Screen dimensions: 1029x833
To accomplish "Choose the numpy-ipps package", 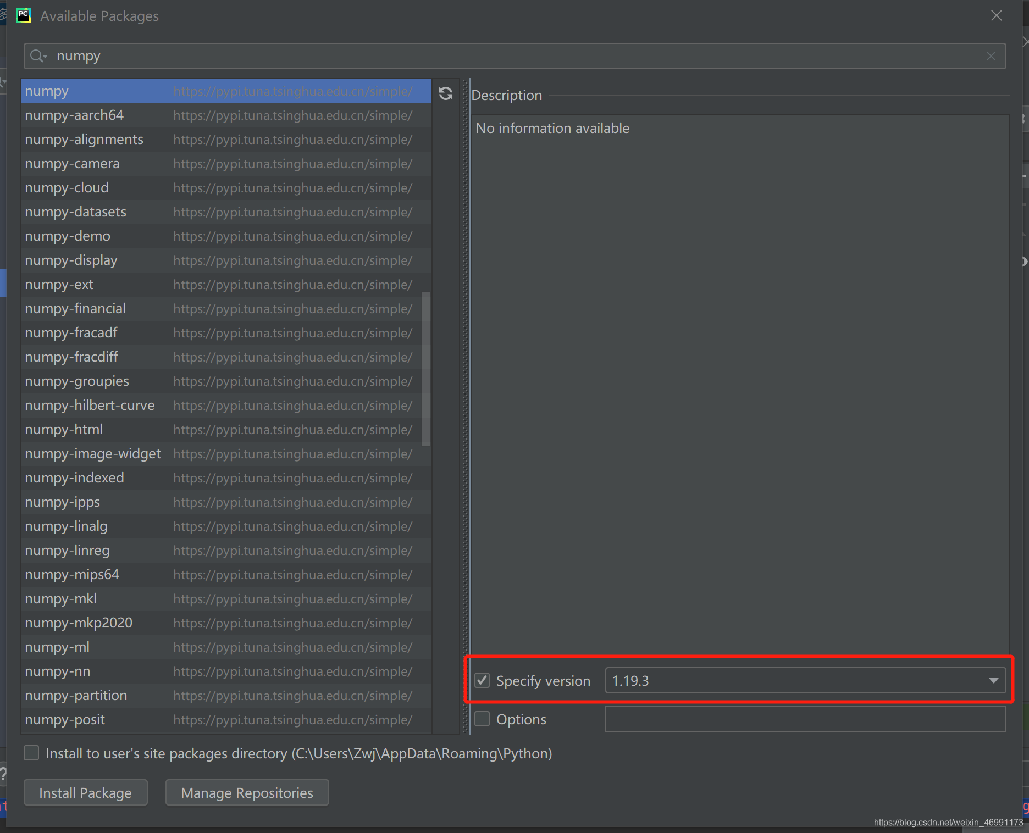I will 226,502.
